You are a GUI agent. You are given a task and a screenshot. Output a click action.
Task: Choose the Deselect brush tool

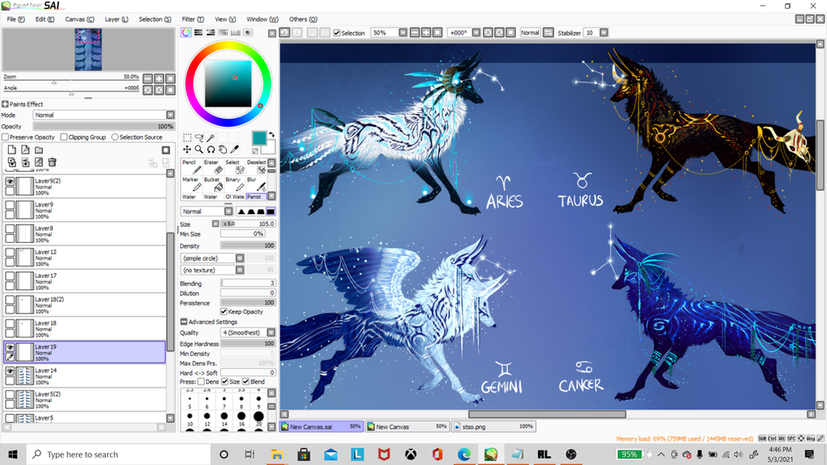coord(256,166)
